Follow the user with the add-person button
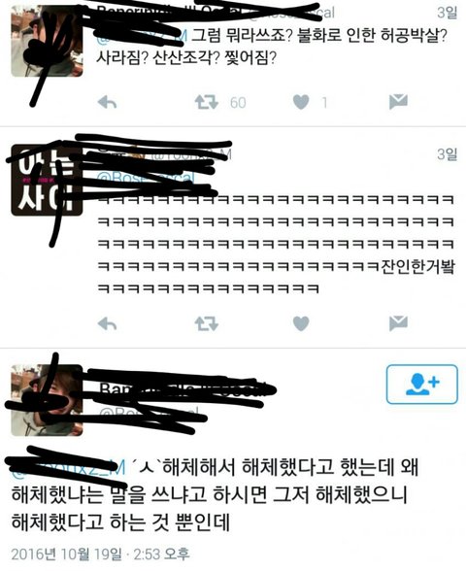Image resolution: width=466 pixels, height=571 pixels. tap(422, 385)
